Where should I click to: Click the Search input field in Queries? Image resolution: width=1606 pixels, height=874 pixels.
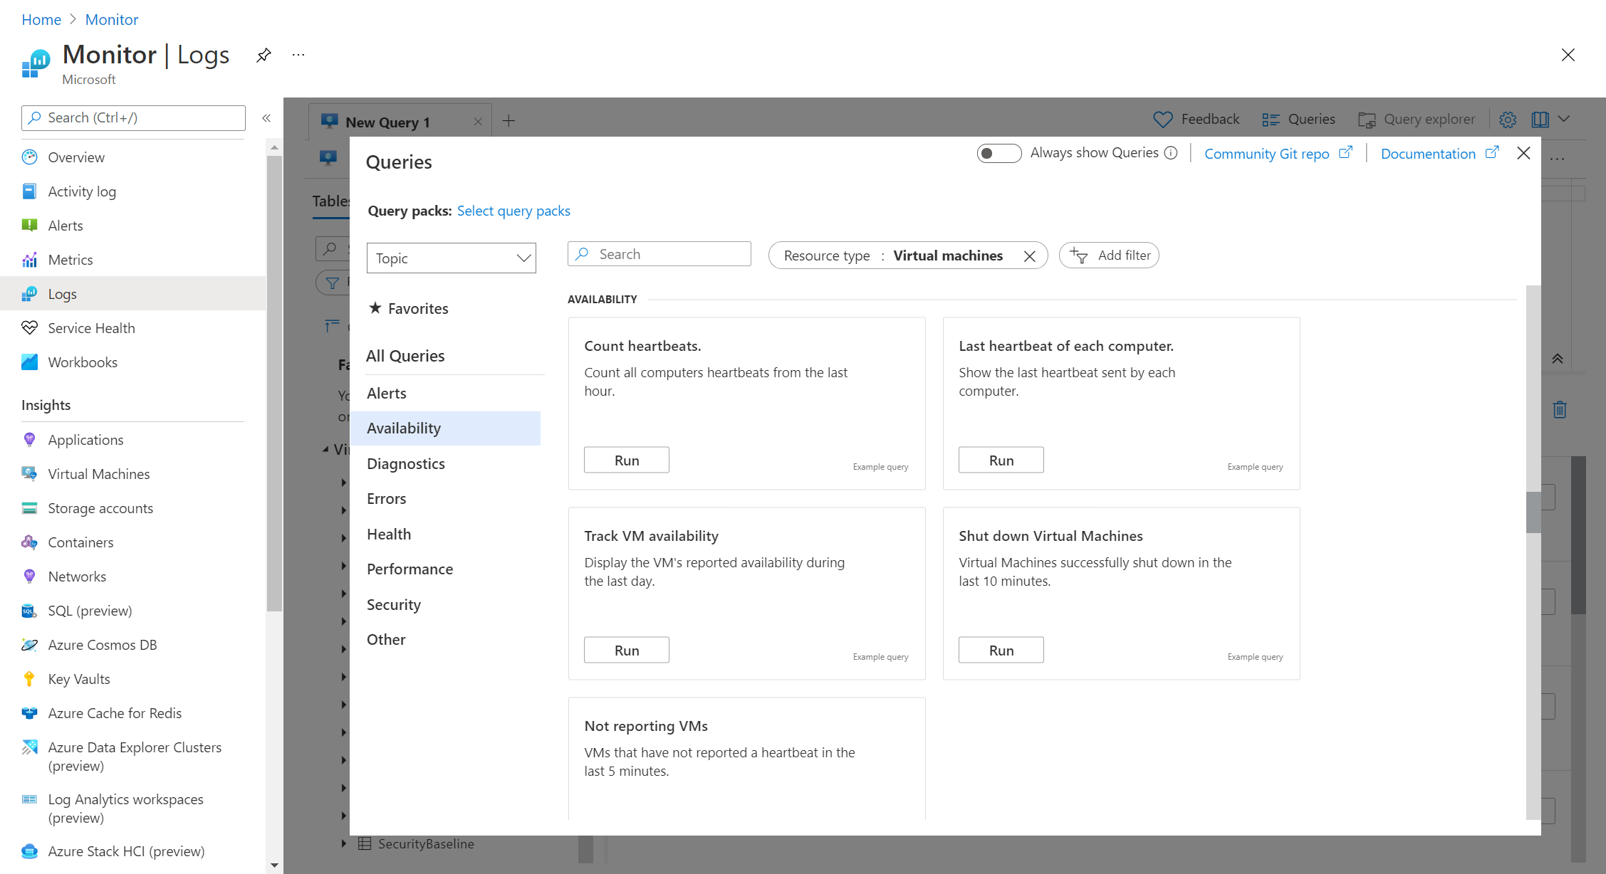(x=657, y=254)
